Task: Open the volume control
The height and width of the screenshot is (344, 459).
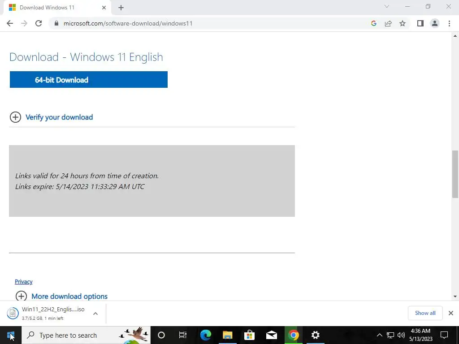Action: (401, 335)
